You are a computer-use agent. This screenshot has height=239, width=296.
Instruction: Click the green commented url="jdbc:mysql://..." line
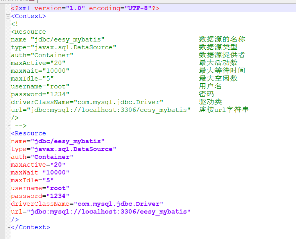[101, 110]
